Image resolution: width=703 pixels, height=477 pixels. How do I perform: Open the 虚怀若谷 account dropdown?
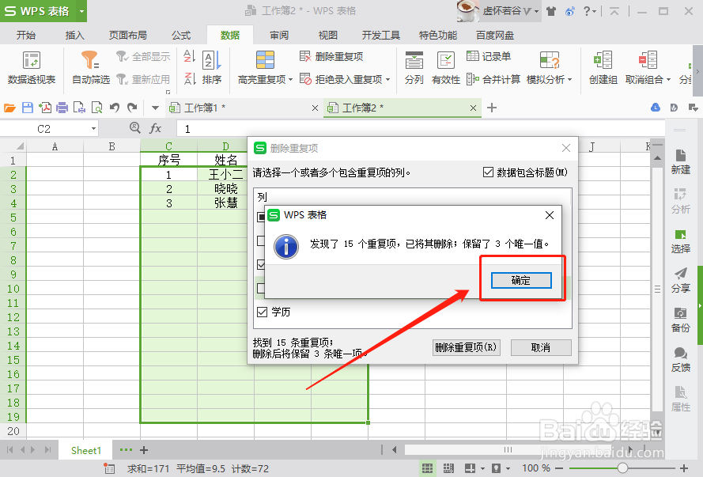pyautogui.click(x=537, y=11)
